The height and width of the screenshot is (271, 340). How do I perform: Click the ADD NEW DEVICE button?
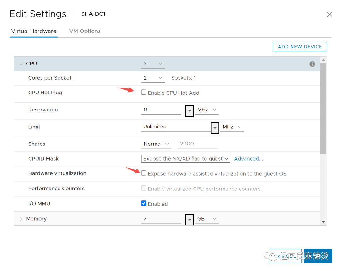click(x=300, y=47)
